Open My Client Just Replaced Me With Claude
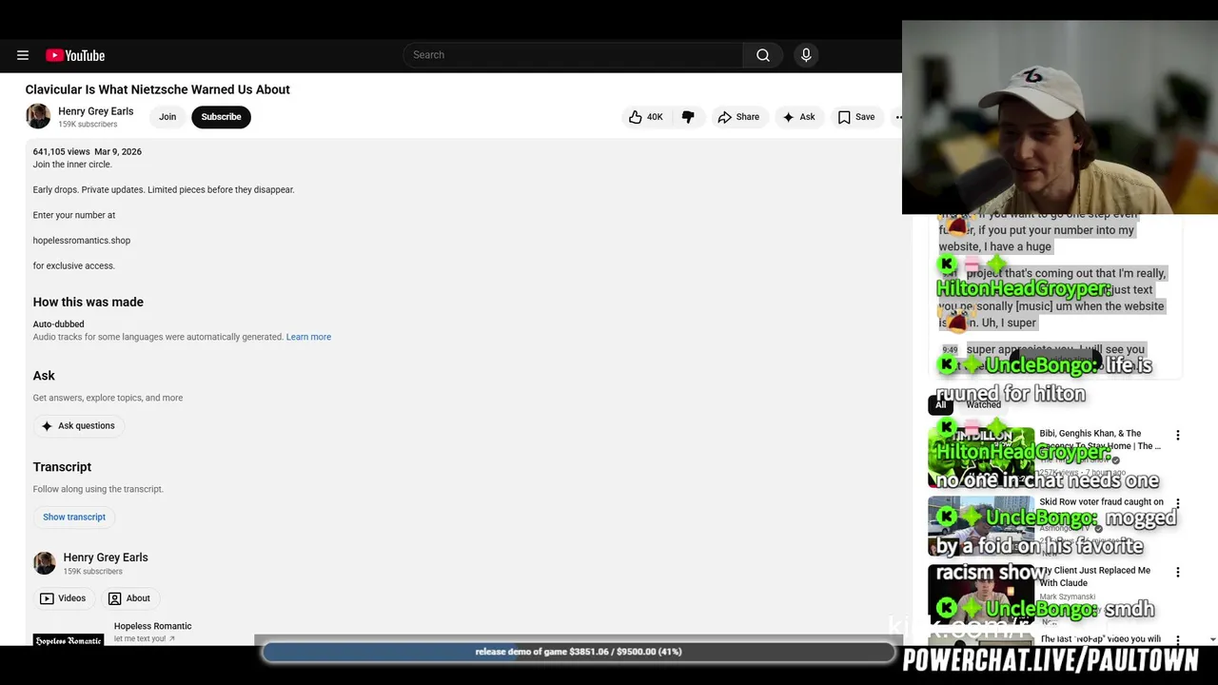The width and height of the screenshot is (1218, 685). coord(1095,577)
